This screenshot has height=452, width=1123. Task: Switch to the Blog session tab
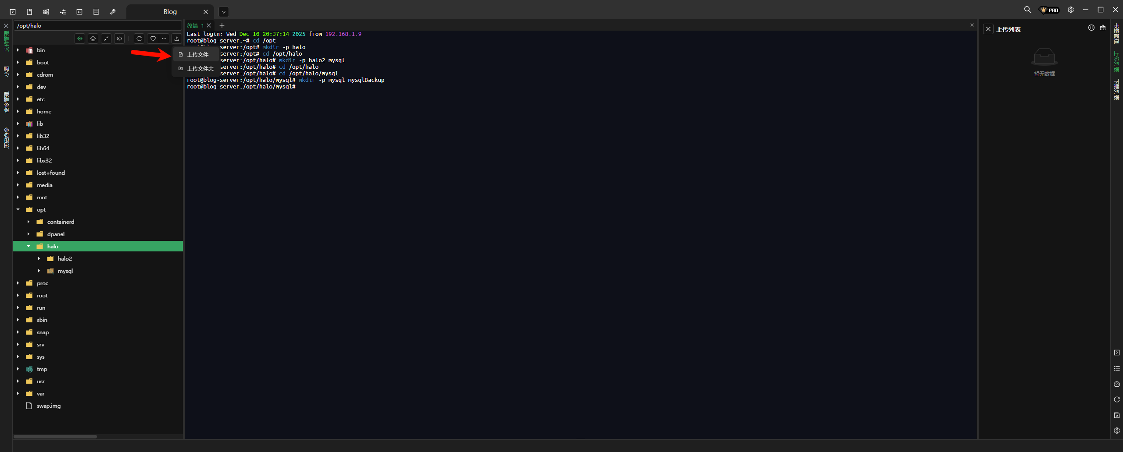(170, 12)
